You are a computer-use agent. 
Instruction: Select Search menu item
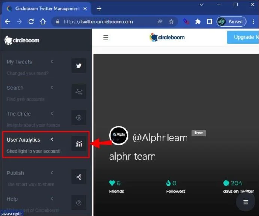point(15,88)
